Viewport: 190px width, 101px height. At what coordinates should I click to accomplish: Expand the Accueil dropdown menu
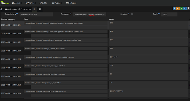click(x=17, y=3)
